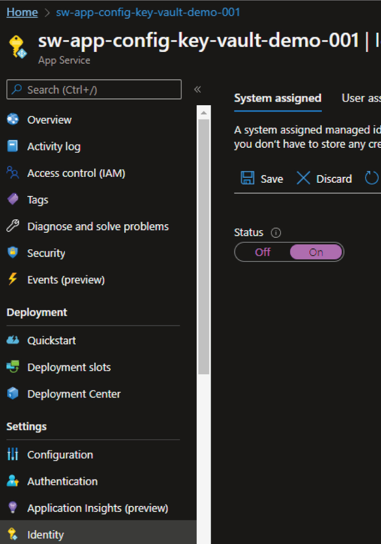The width and height of the screenshot is (381, 544).
Task: Click the Diagnose and solve problems wrench icon
Action: click(x=13, y=227)
